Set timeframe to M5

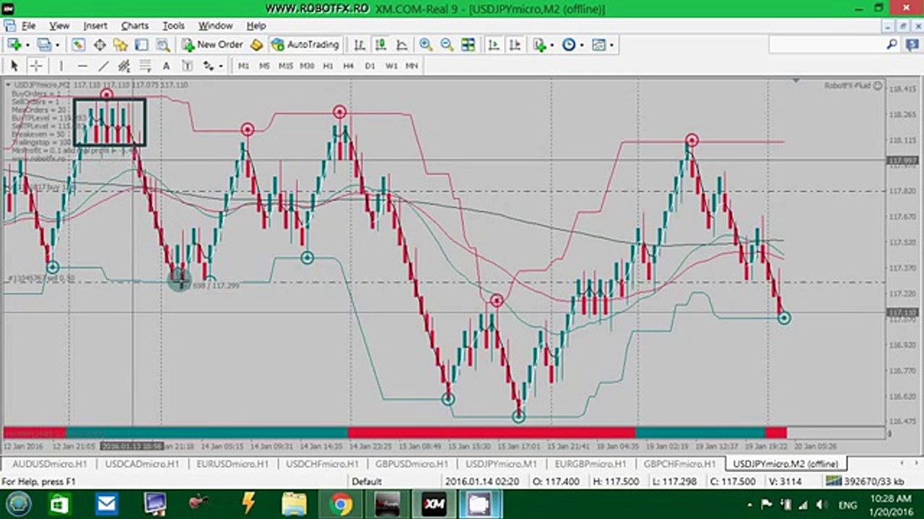click(265, 66)
